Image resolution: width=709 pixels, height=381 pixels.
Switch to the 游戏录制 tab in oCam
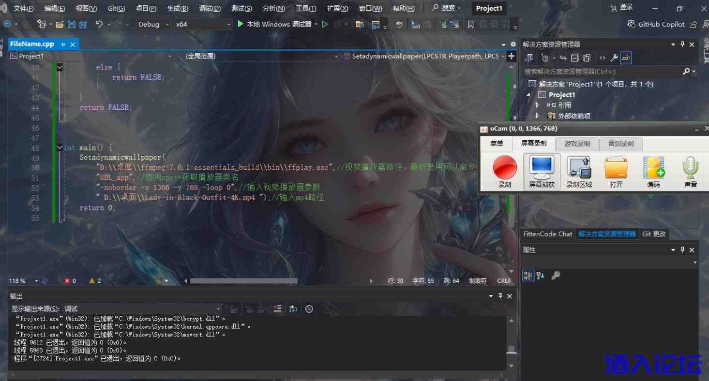click(x=577, y=144)
